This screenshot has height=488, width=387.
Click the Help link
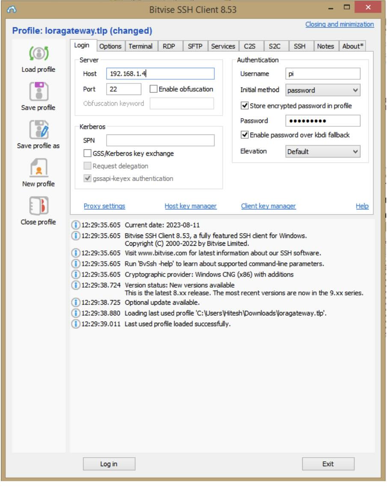(363, 206)
